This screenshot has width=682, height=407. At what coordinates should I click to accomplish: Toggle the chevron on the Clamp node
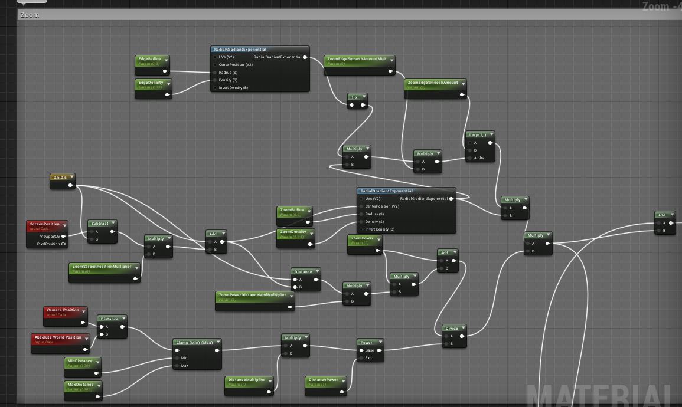coord(218,342)
